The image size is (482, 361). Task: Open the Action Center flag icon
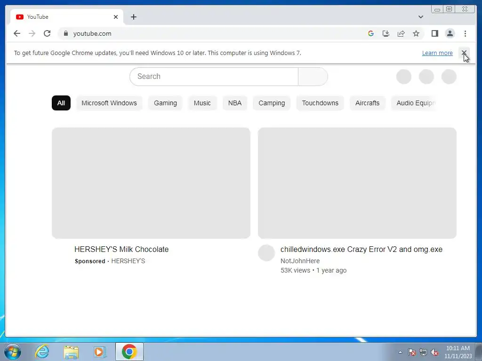click(412, 352)
